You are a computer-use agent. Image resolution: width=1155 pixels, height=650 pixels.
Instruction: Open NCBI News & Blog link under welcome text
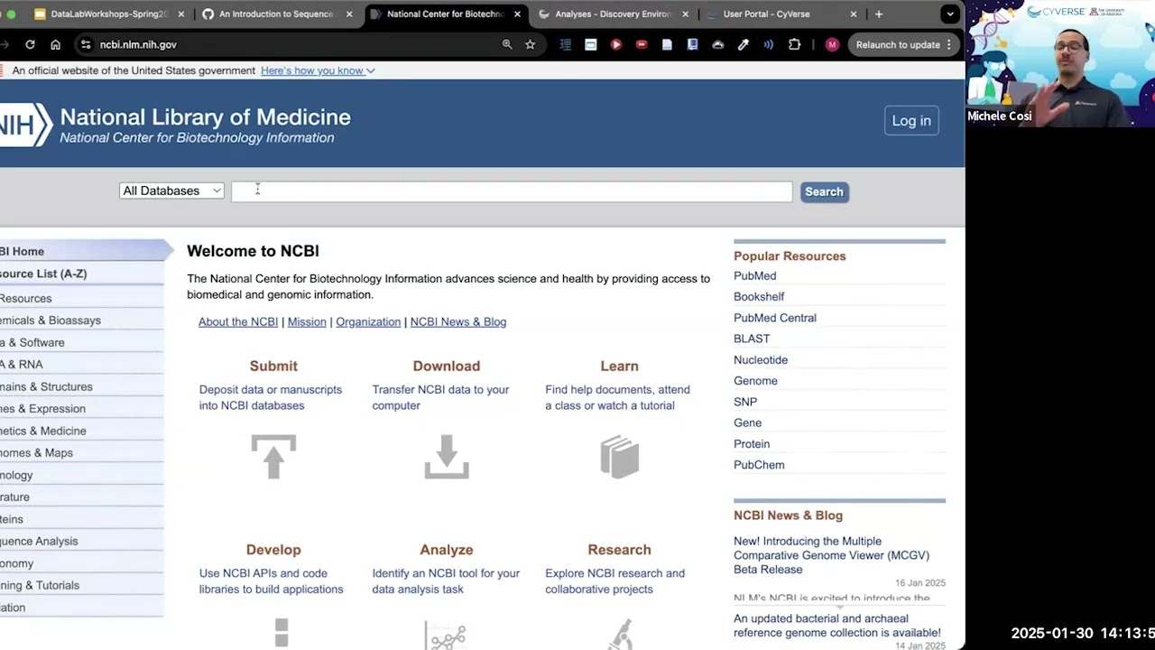tap(458, 321)
